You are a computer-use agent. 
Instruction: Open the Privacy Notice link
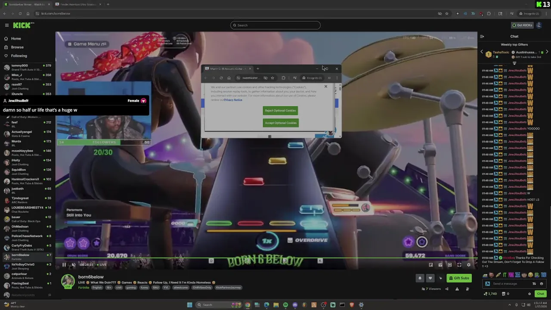click(233, 100)
